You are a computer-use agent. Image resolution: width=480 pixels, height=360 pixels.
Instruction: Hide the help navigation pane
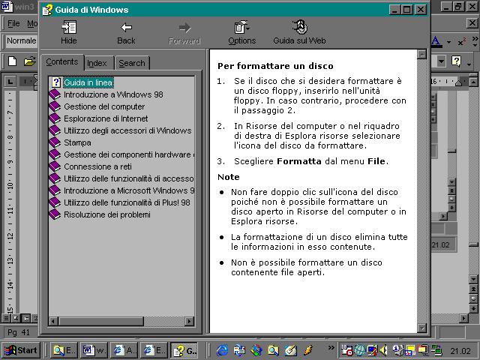coord(69,32)
